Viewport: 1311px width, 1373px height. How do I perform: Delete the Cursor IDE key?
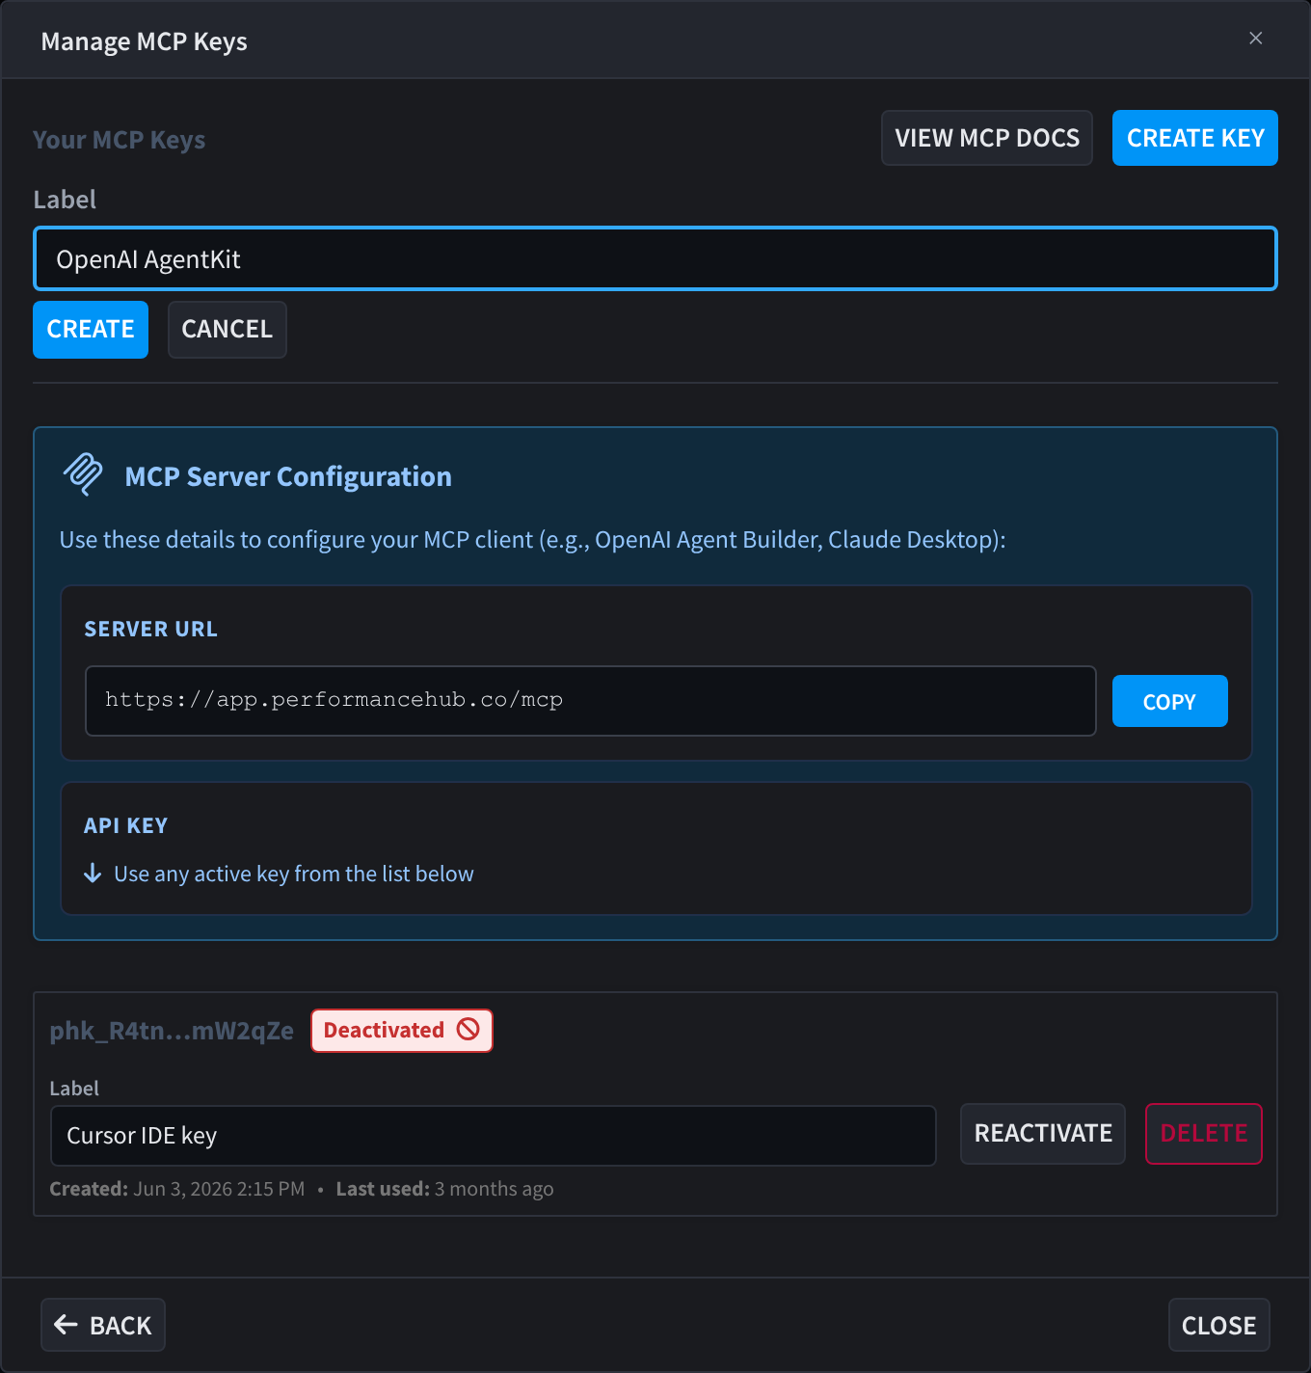[x=1204, y=1134]
